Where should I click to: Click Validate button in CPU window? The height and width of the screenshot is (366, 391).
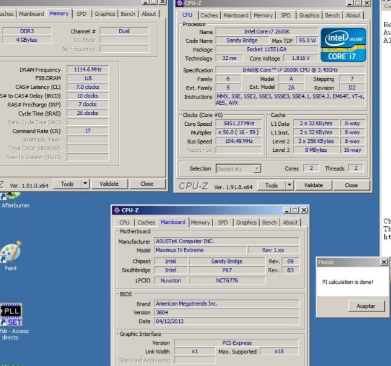pos(314,185)
